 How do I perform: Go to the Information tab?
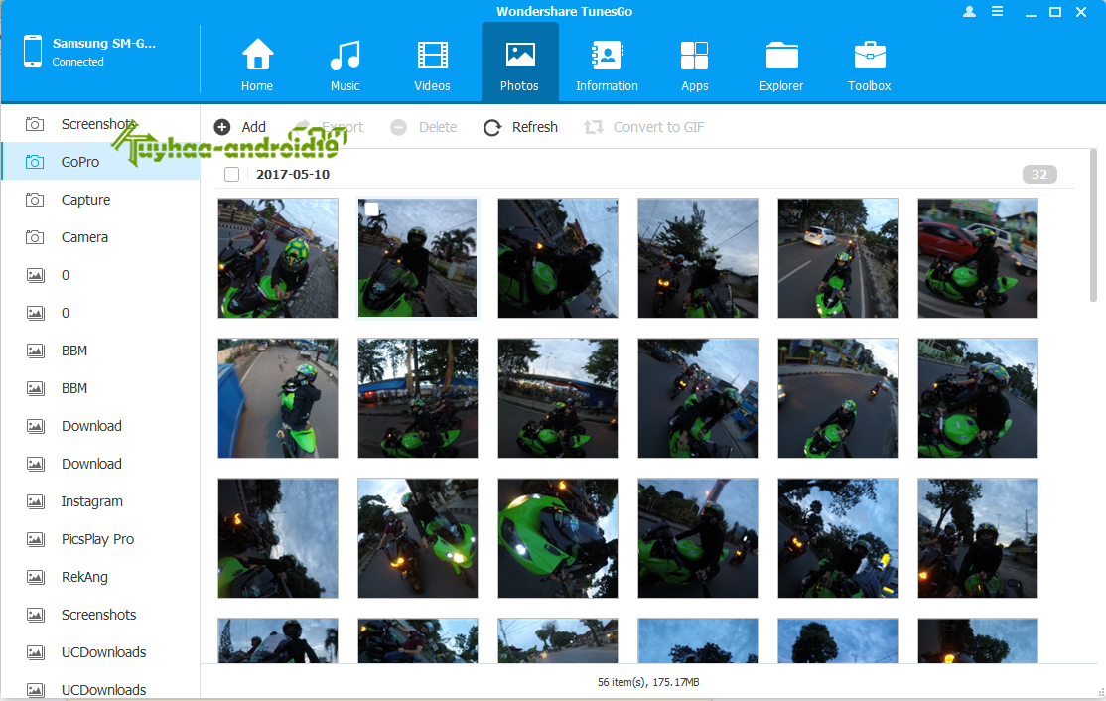tap(607, 65)
